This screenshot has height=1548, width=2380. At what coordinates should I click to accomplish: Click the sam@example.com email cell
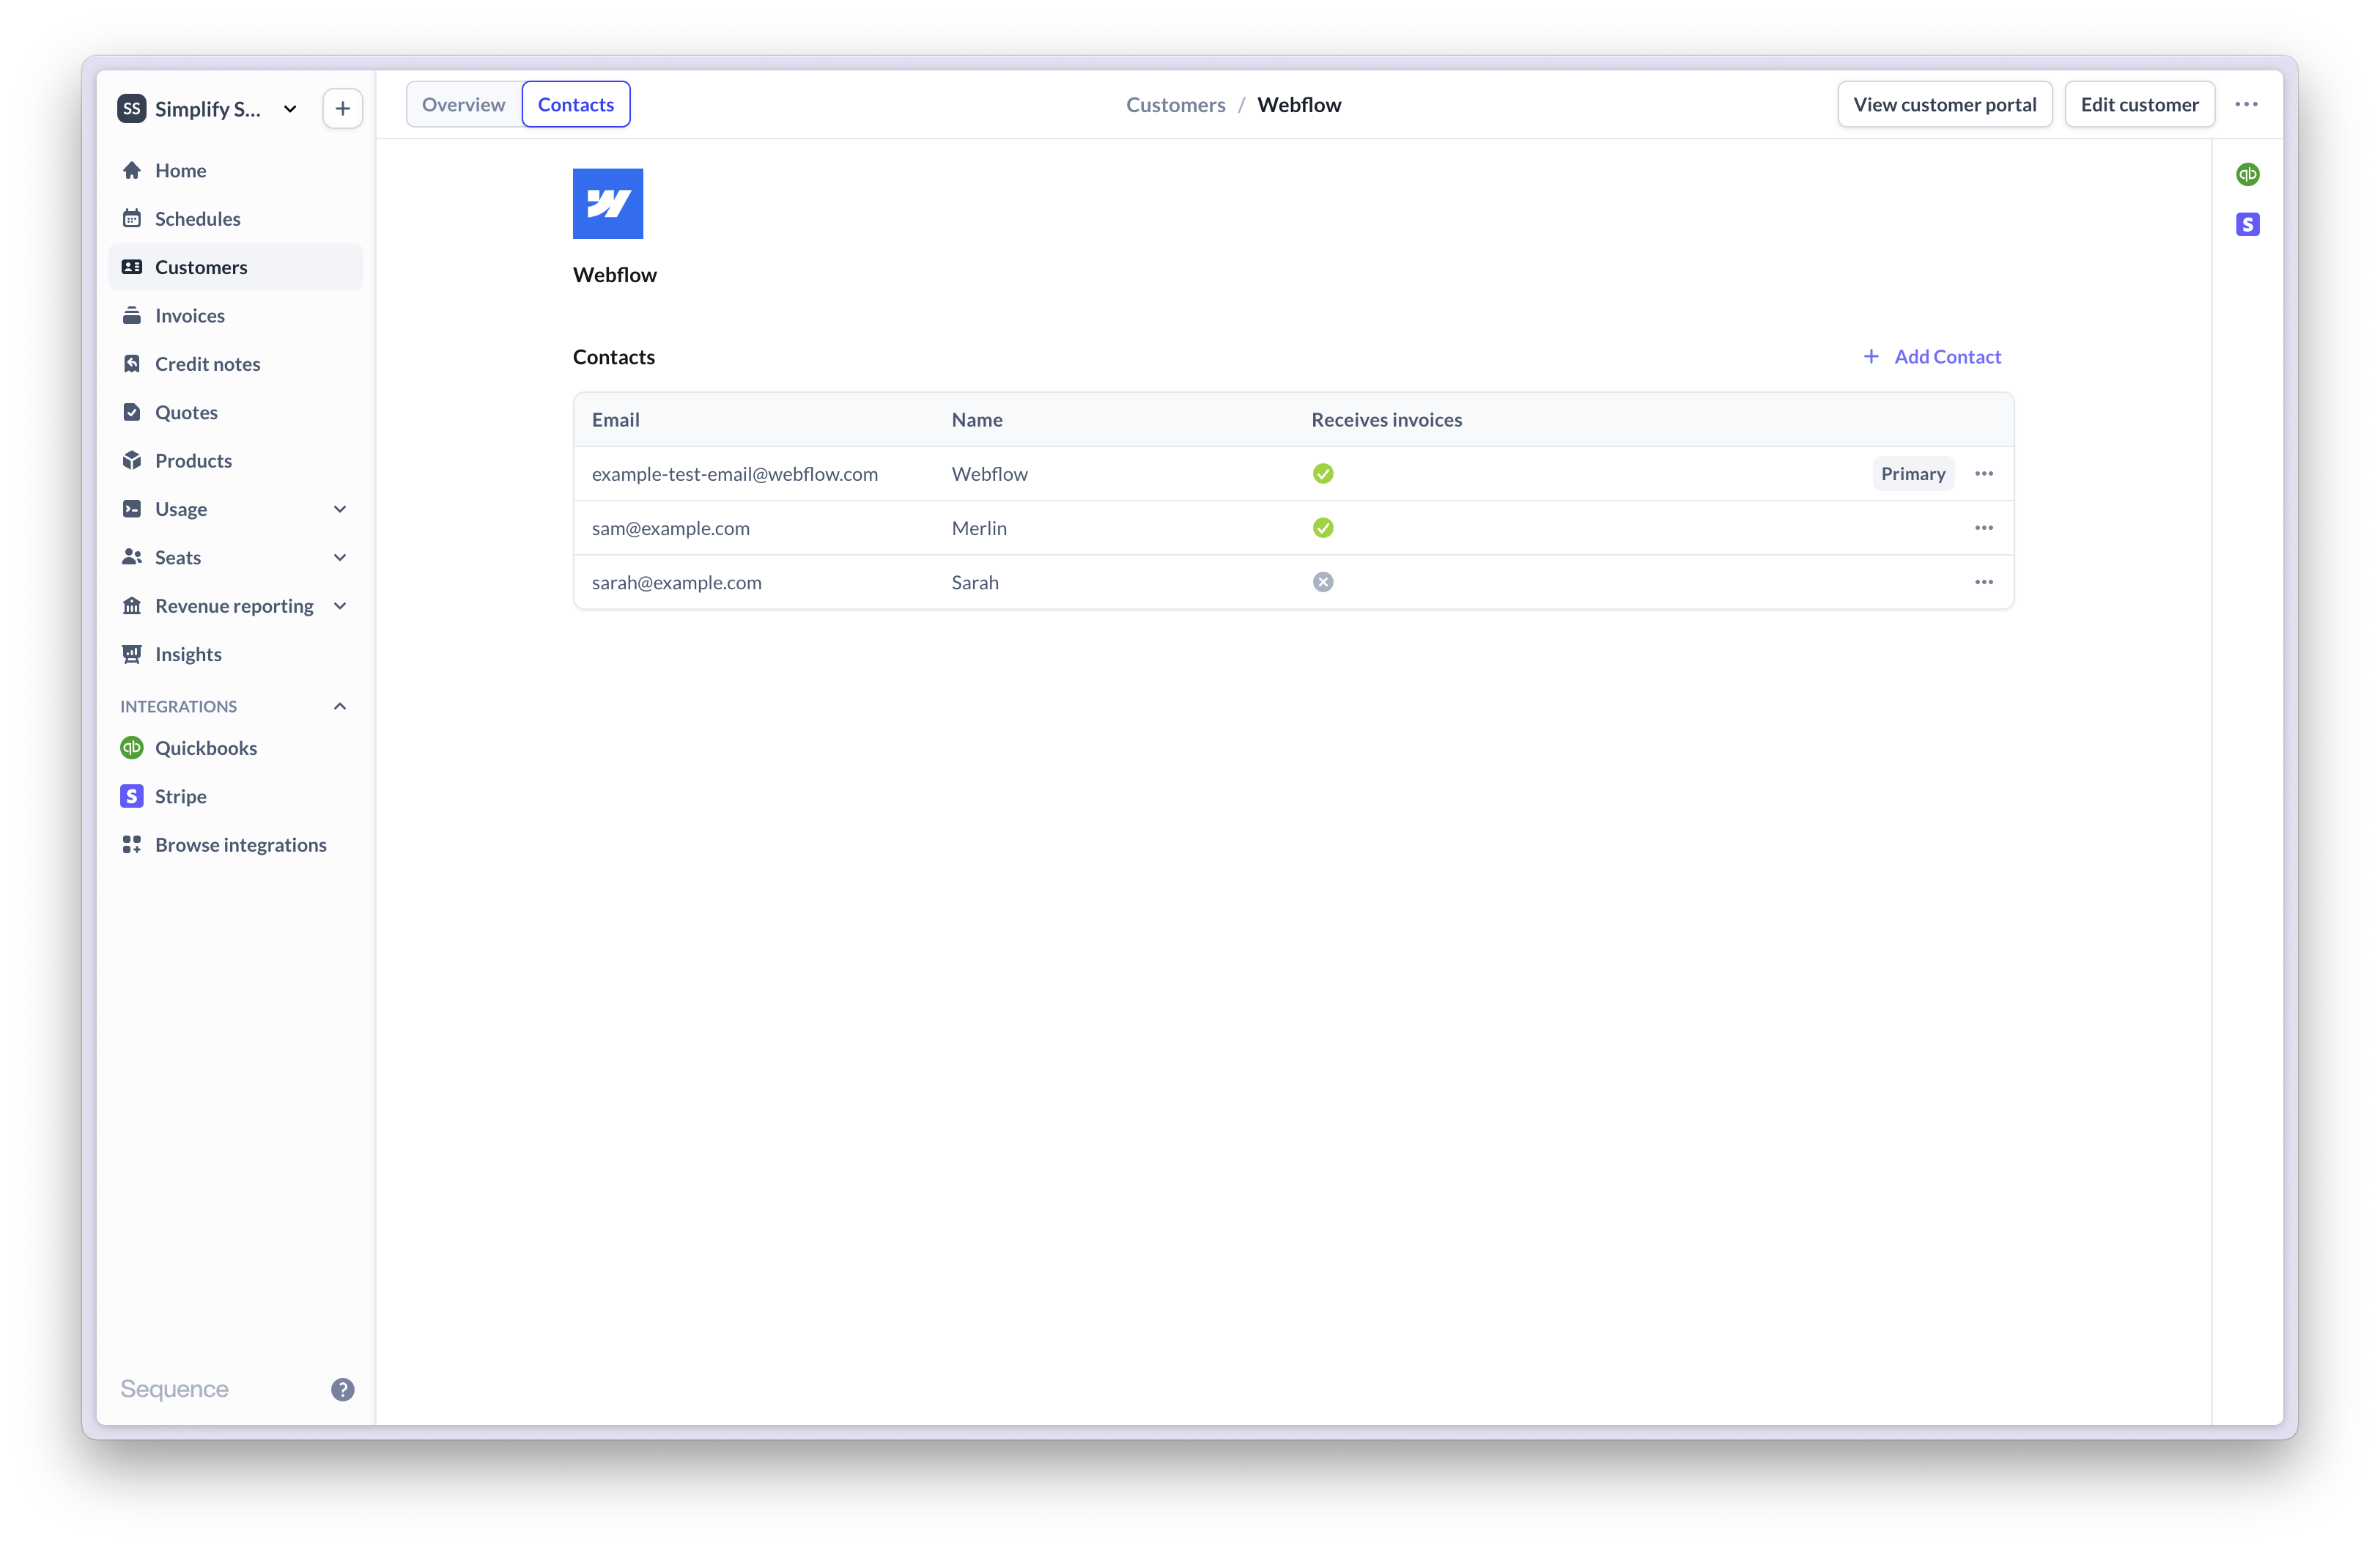click(x=671, y=528)
